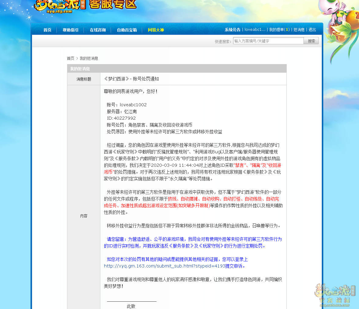Click the 处罚原因 reason line

pos(164,132)
